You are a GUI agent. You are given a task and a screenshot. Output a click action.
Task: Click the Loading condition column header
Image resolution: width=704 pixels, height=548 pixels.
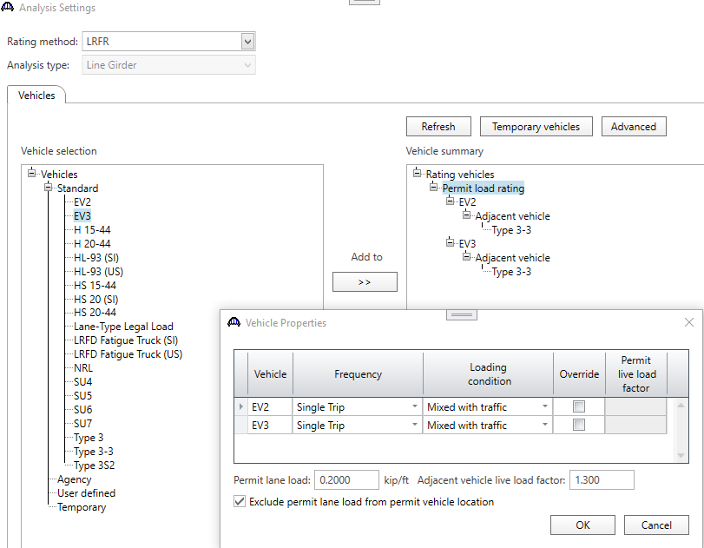click(x=489, y=374)
